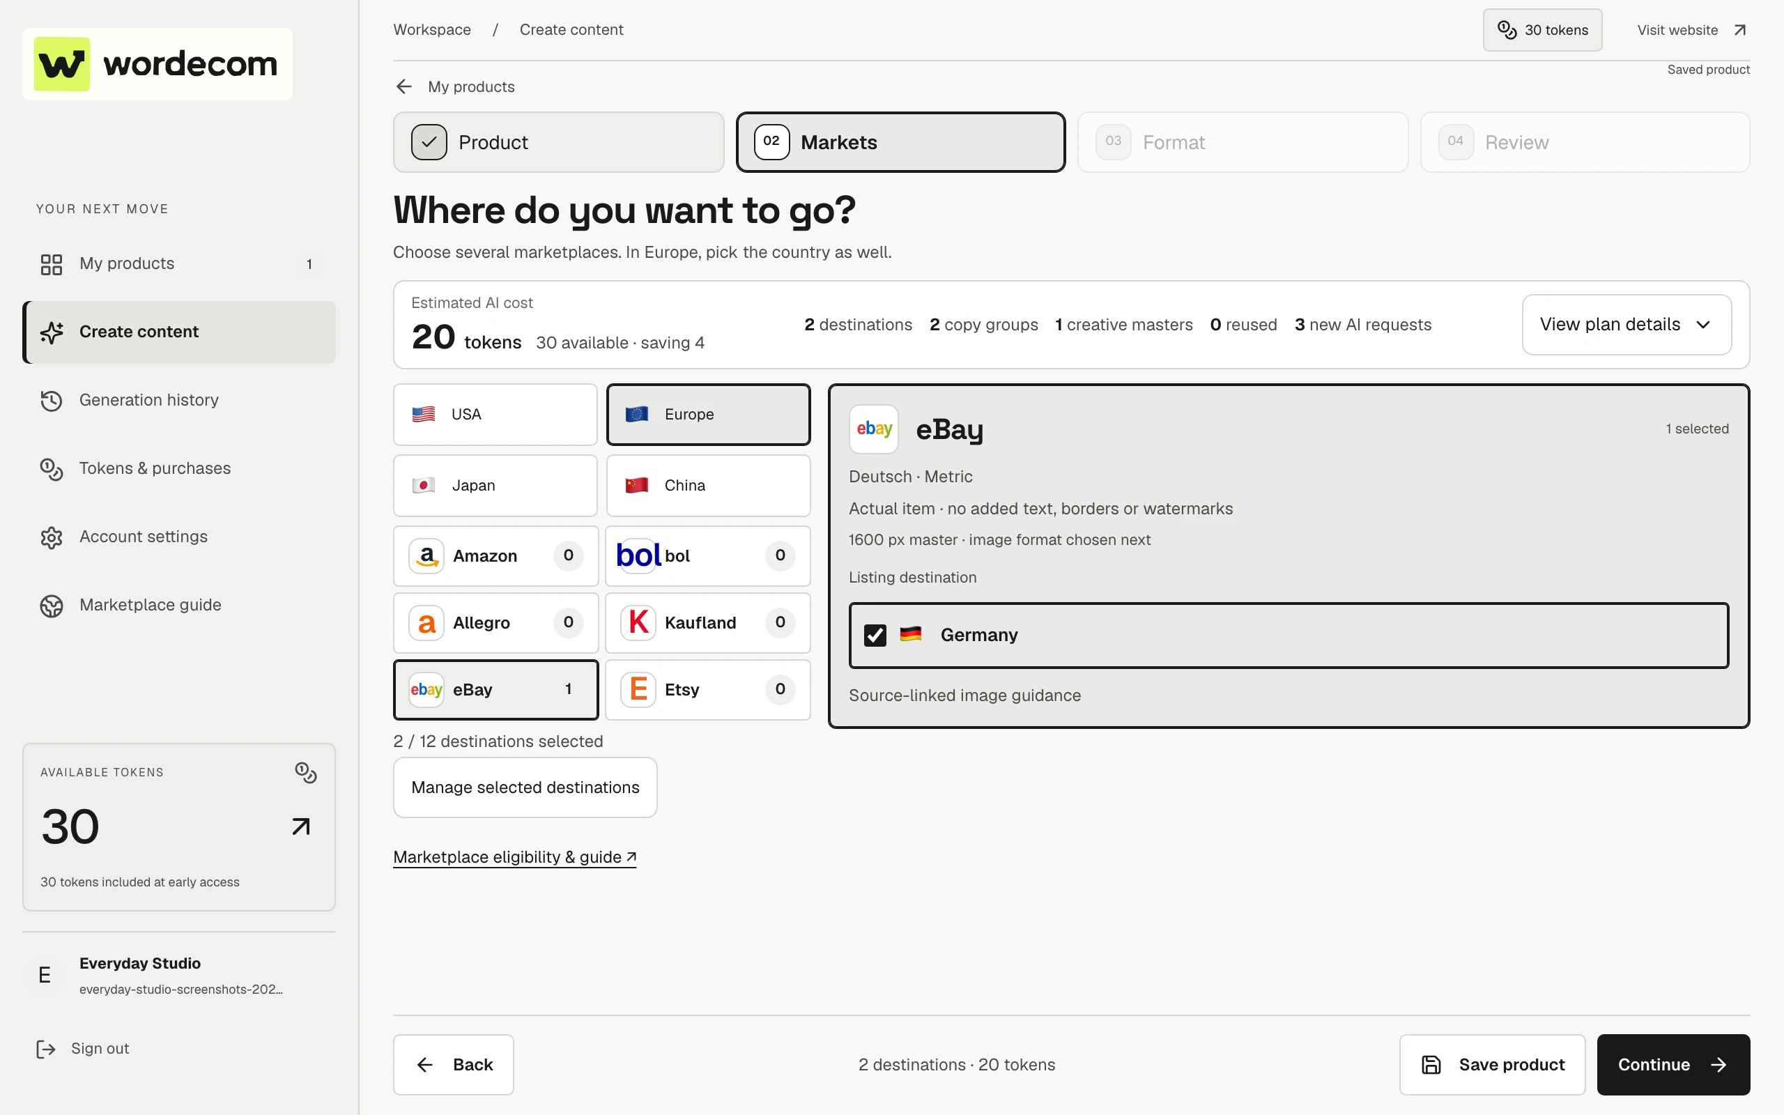1784x1115 pixels.
Task: Expand View plan details dropdown
Action: (1627, 325)
